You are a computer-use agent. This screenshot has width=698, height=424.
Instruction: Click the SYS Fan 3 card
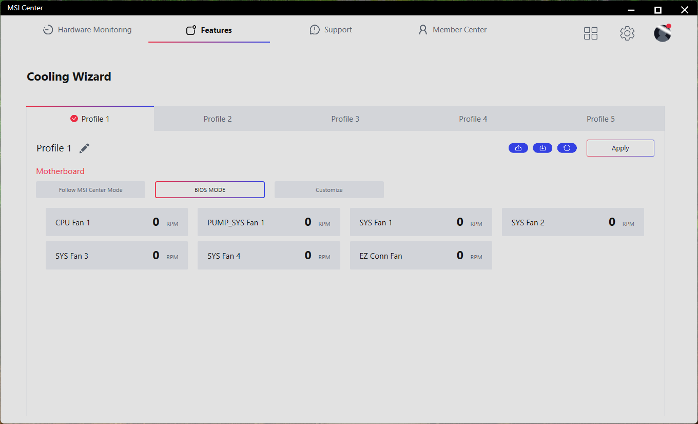click(x=117, y=256)
